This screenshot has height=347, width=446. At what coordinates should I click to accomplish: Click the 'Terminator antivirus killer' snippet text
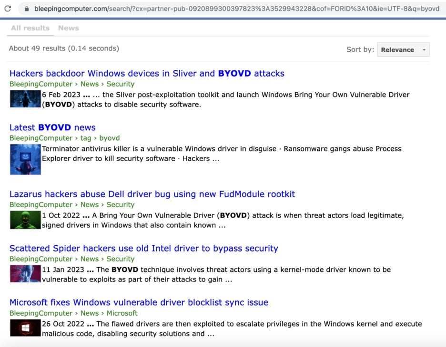click(222, 154)
